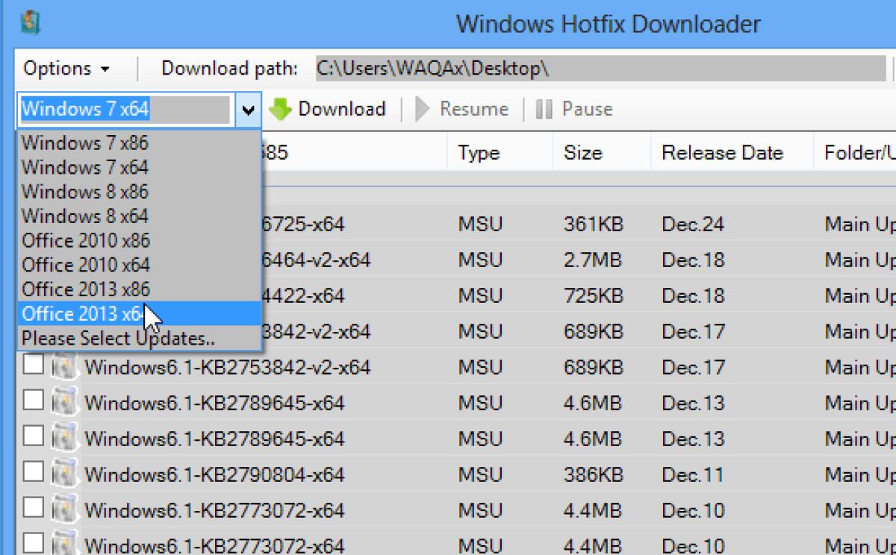The height and width of the screenshot is (555, 896).
Task: Open the product selection combo box chevron
Action: (x=249, y=109)
